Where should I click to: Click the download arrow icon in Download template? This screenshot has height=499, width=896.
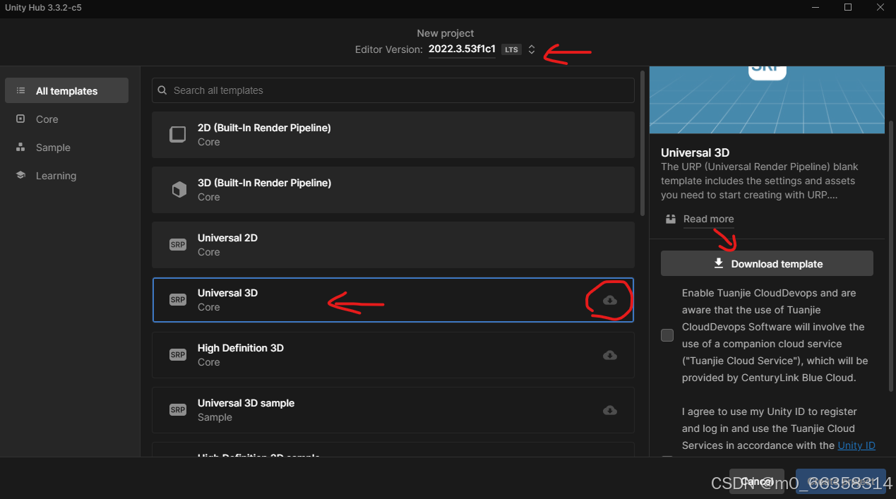pyautogui.click(x=719, y=263)
